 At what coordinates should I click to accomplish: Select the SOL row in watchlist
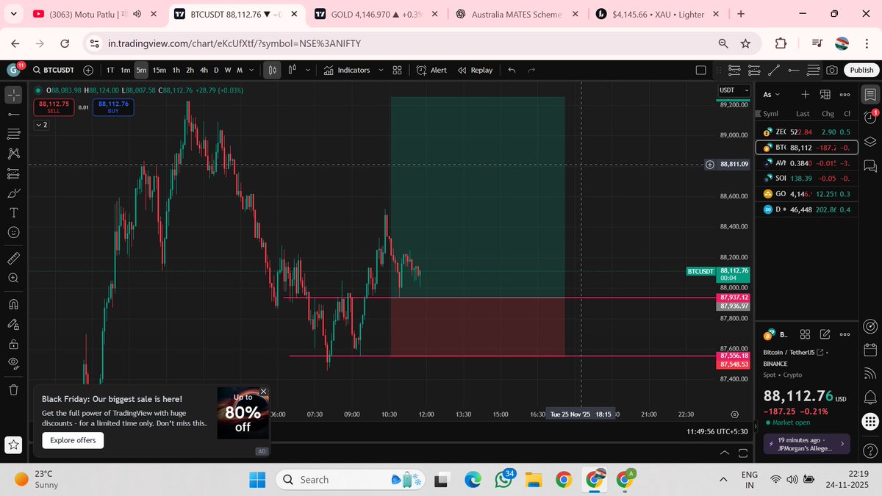point(806,178)
